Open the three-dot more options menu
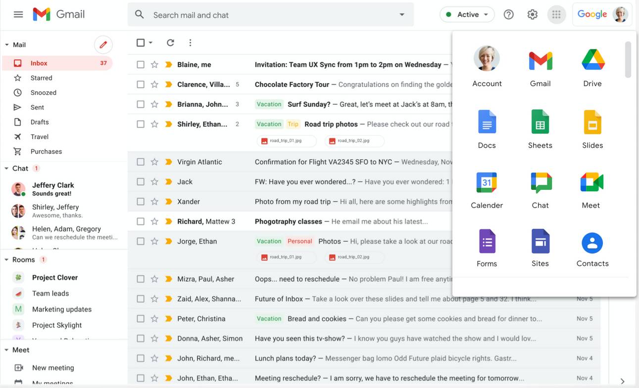The width and height of the screenshot is (639, 388). [x=190, y=43]
